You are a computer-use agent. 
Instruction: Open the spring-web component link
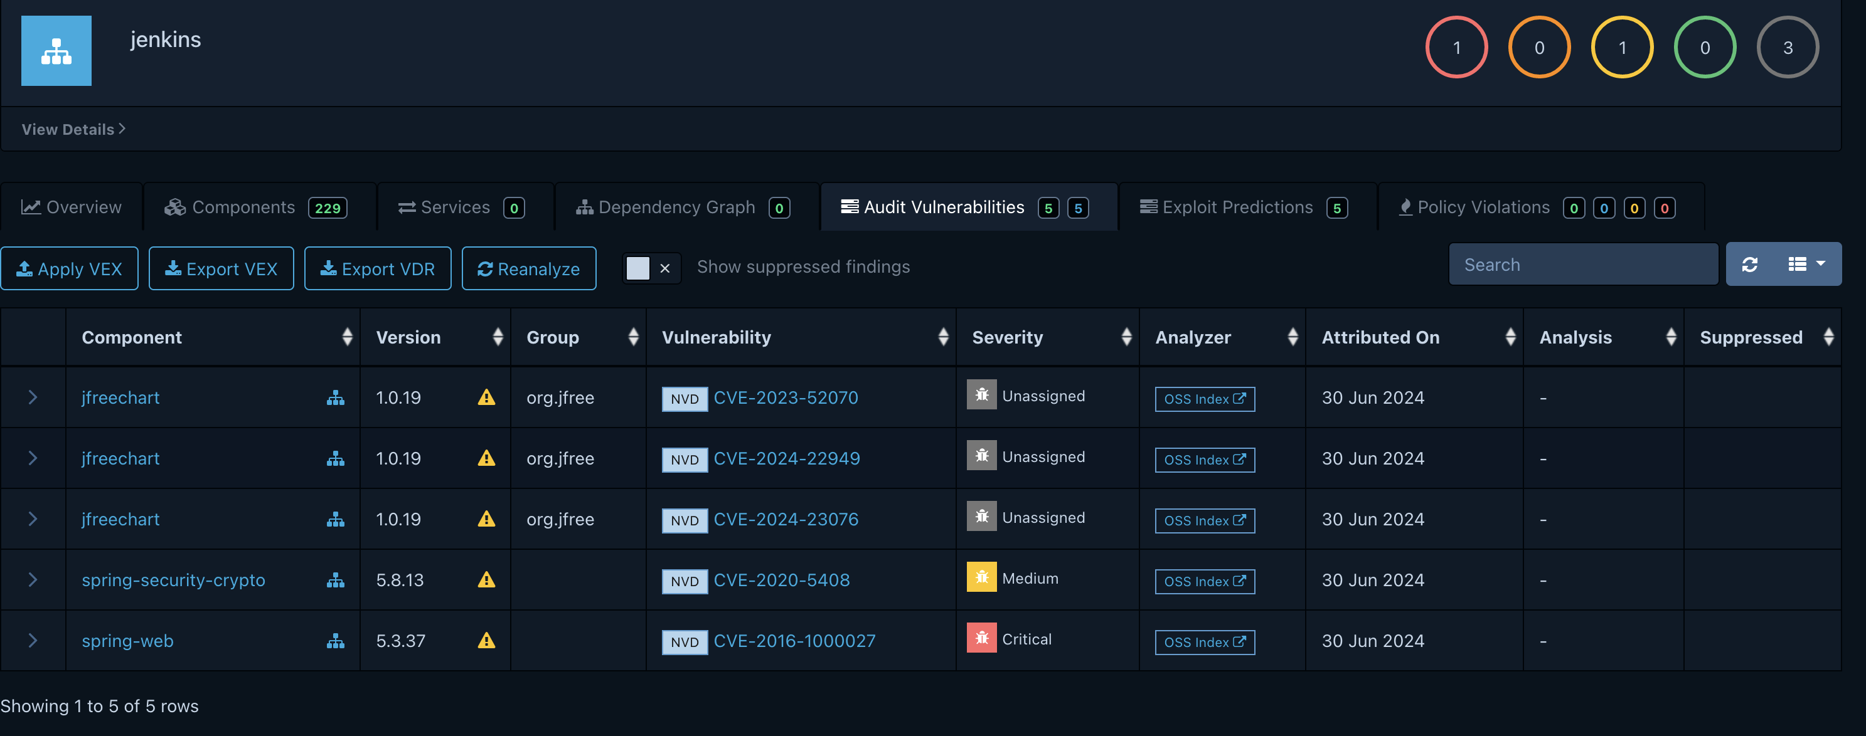click(127, 641)
